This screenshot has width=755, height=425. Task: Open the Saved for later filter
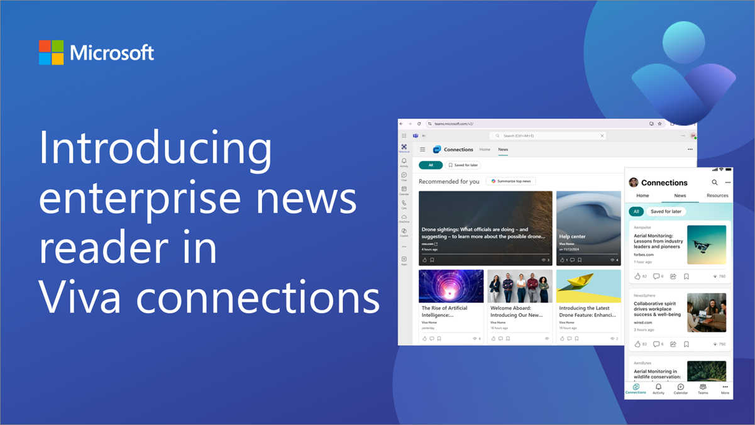[463, 165]
